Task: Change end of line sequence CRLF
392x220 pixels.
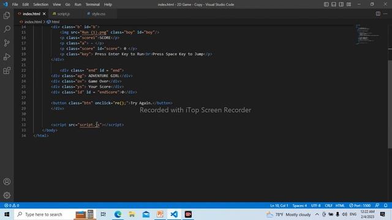Action: click(x=328, y=205)
